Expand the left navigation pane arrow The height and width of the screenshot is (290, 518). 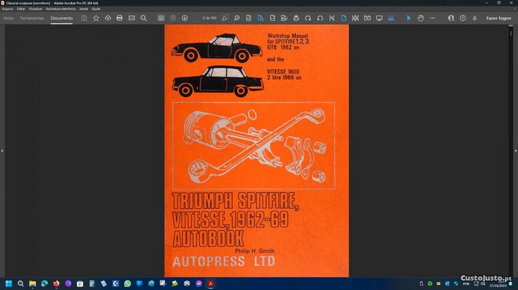click(x=2, y=150)
